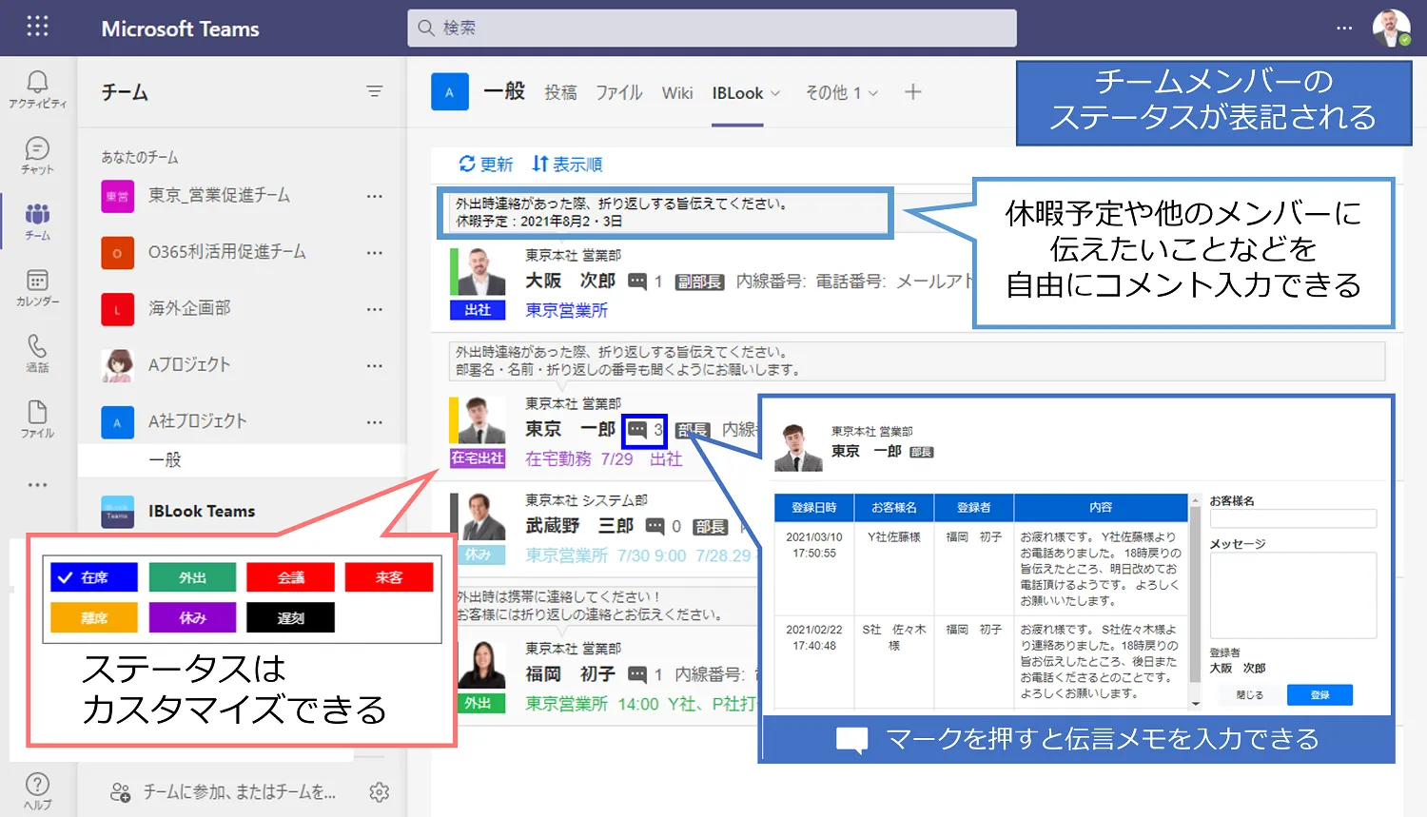Open more options for Aプロジェクト

coord(374,365)
